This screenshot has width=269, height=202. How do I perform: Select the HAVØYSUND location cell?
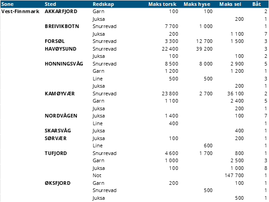61,49
